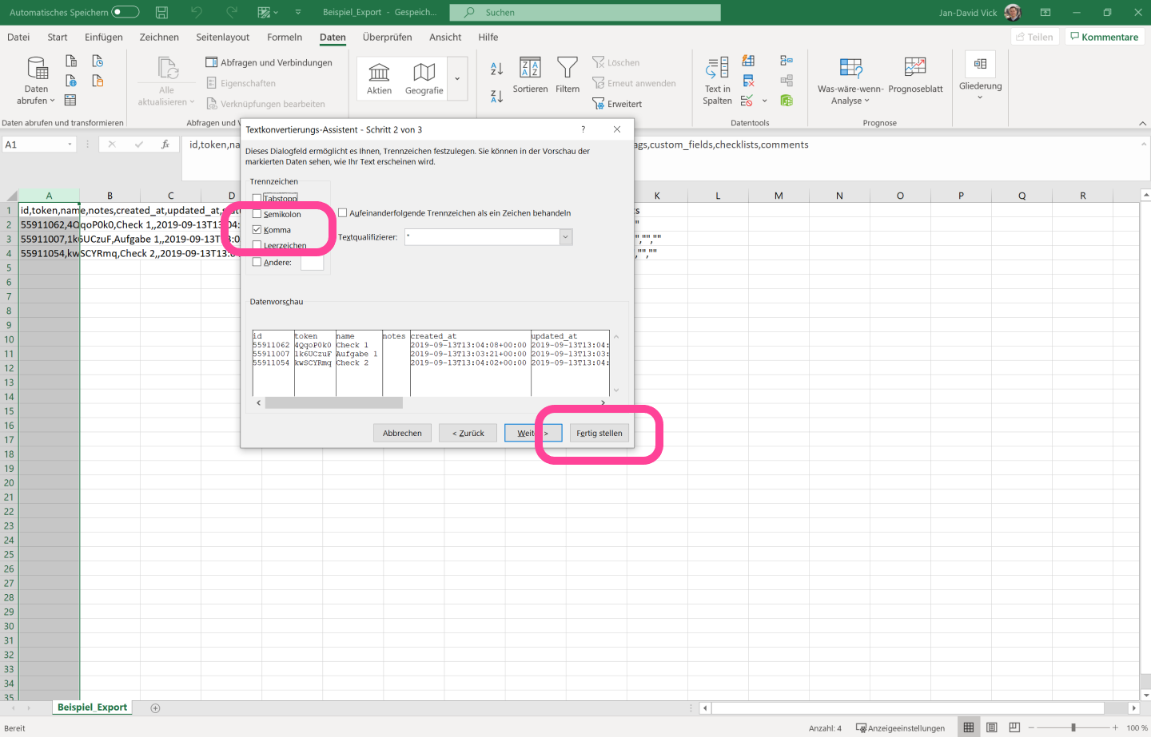
Task: Click the Flash Fill (Blitzvorschau) icon
Action: [748, 61]
